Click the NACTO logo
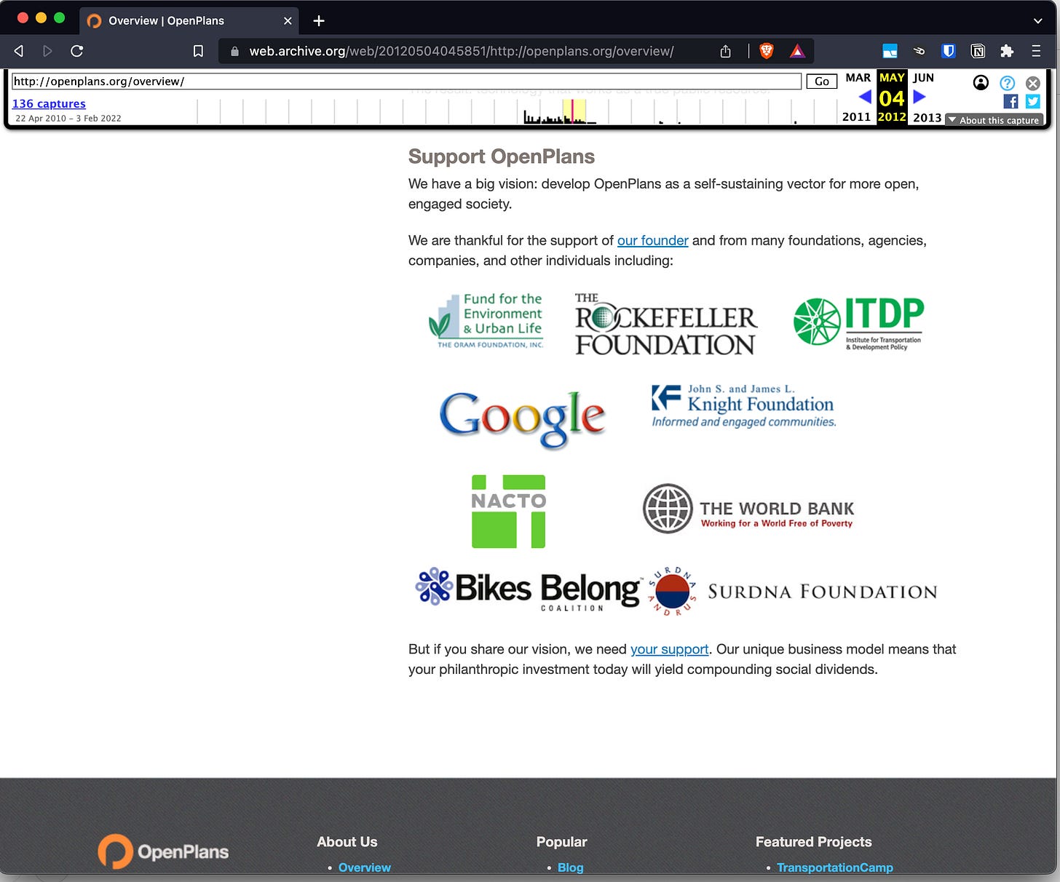This screenshot has height=882, width=1060. [508, 511]
